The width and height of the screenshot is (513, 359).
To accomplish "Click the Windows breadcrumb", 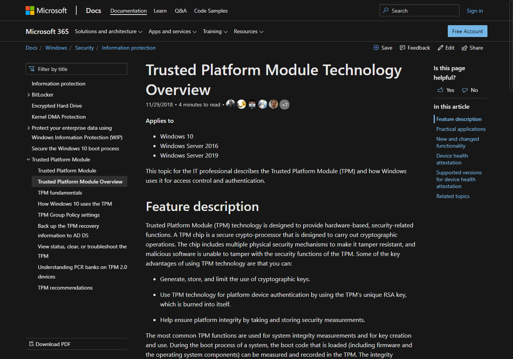I will pos(56,48).
